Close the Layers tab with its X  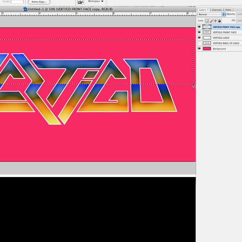tap(208, 10)
